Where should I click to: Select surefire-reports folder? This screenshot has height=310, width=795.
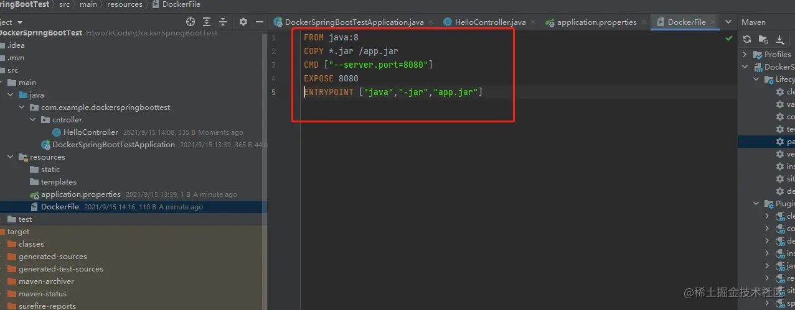[47, 306]
